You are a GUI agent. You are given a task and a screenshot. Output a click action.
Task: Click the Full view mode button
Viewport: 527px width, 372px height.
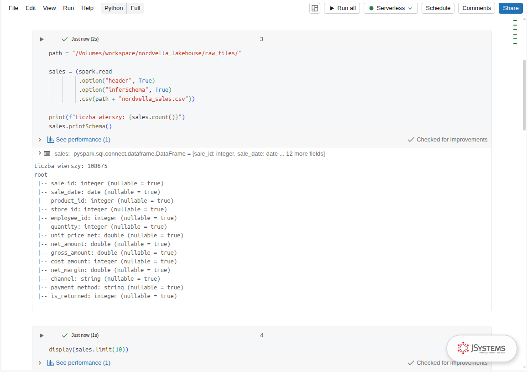coord(136,8)
